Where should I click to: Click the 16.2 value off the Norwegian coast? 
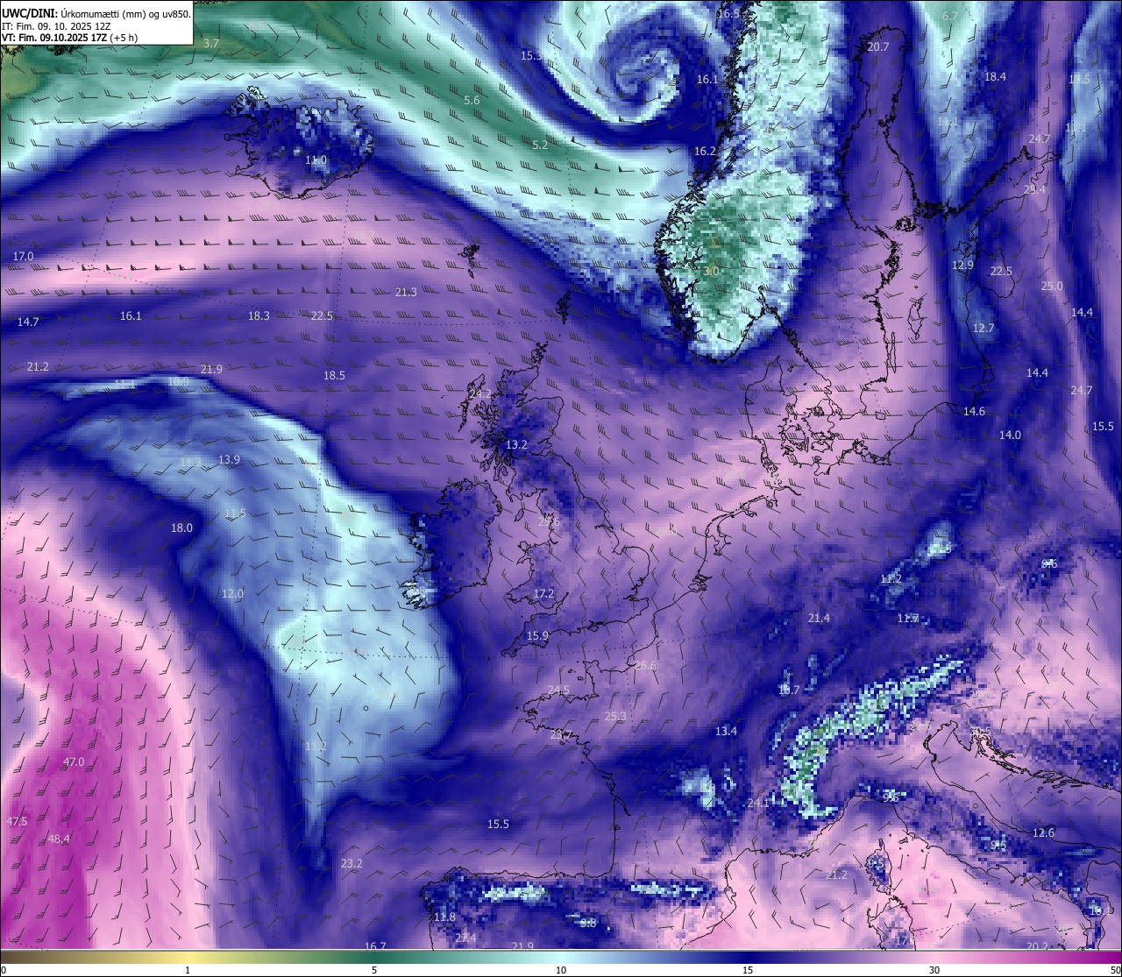(x=706, y=151)
